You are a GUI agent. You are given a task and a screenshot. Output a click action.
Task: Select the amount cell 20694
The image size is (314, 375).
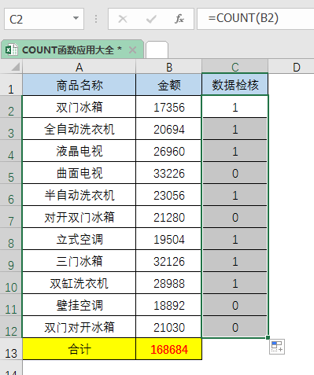[x=169, y=129]
